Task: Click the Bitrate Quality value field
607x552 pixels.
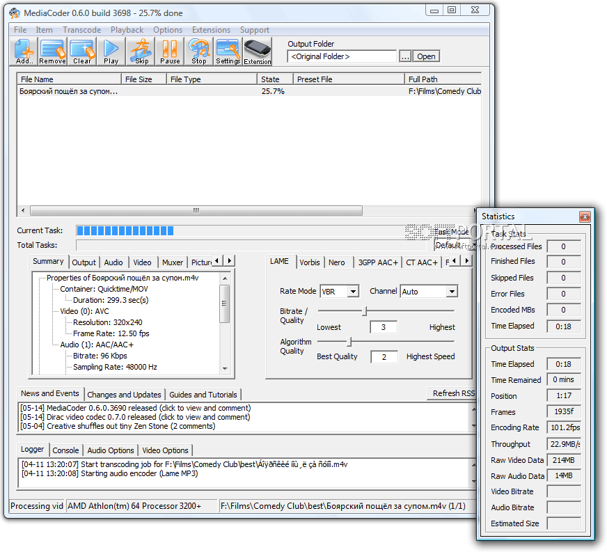Action: [x=384, y=327]
